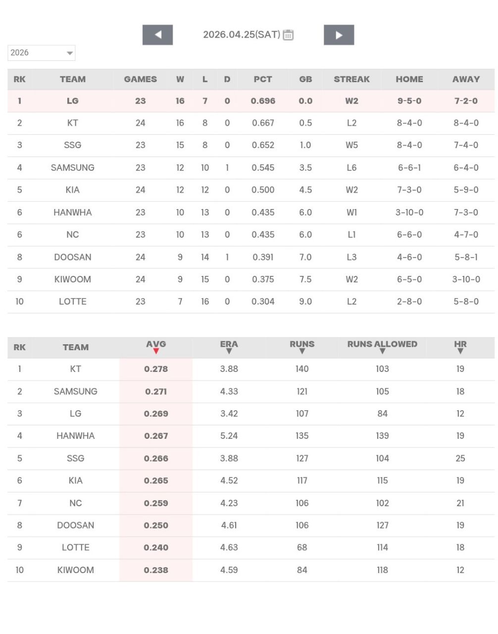This screenshot has height=634, width=498.
Task: Sort team stats by RUNS arrow
Action: (x=302, y=351)
